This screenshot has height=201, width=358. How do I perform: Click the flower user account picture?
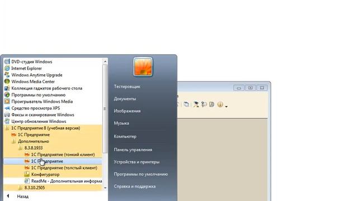[x=143, y=67]
